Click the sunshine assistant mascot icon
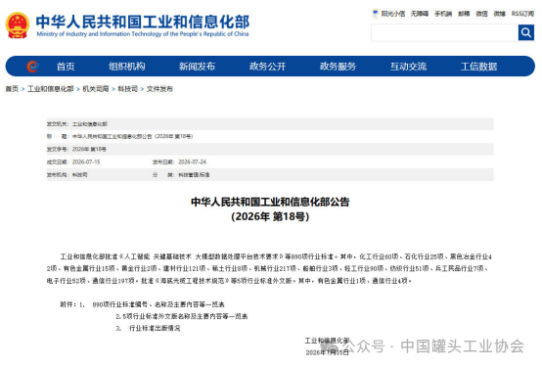542x368 pixels. tap(375, 14)
